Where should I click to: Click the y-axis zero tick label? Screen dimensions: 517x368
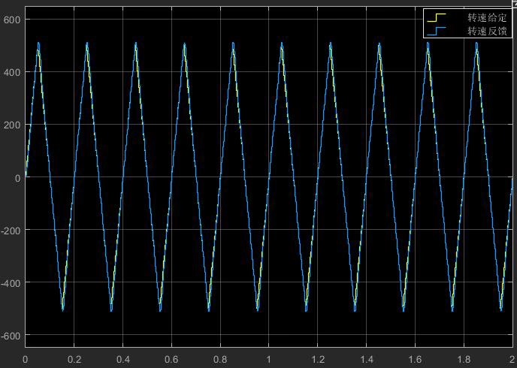18,177
